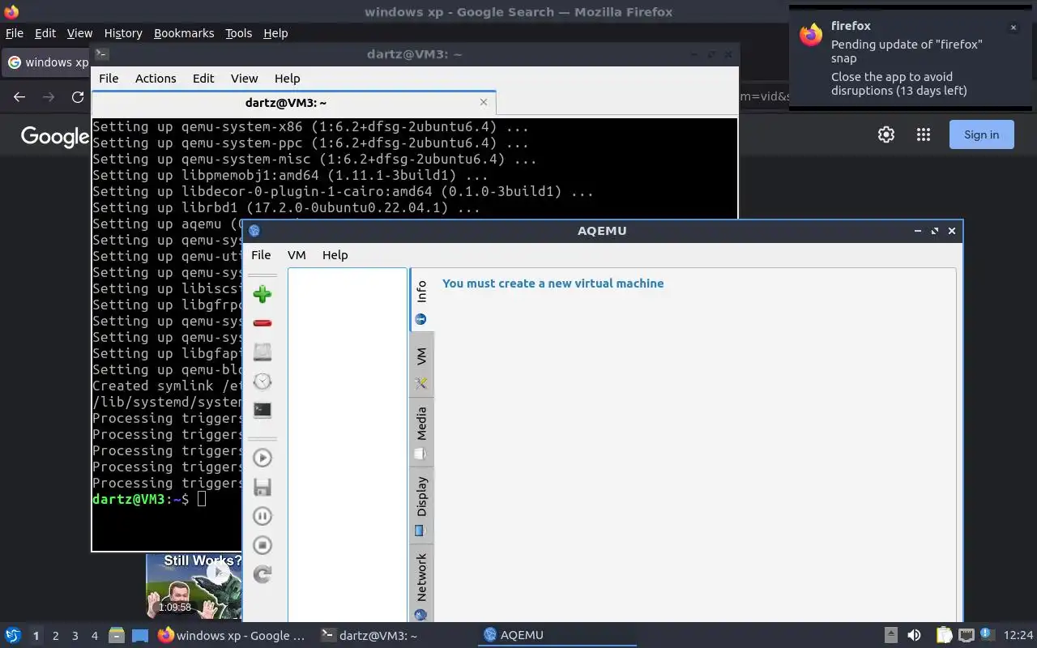The height and width of the screenshot is (648, 1037).
Task: Open Firefox File menu
Action: [x=15, y=33]
